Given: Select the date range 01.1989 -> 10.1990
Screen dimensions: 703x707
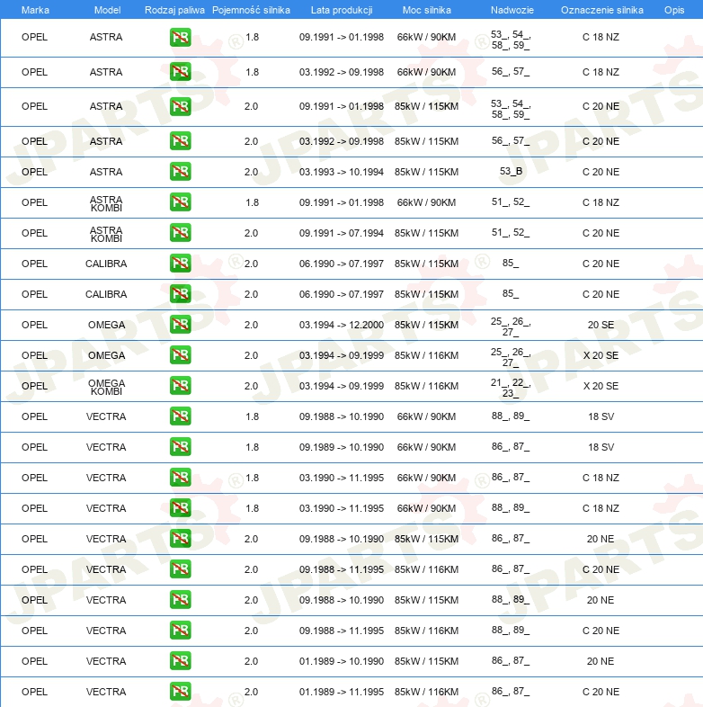Looking at the screenshot, I should pos(341,661).
